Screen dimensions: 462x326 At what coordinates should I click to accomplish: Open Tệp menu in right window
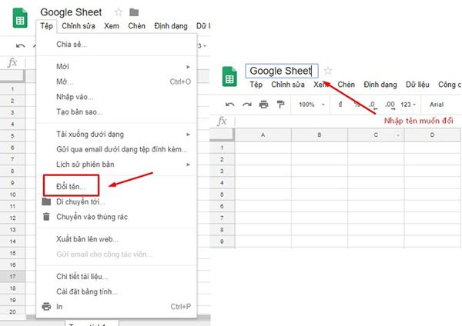tap(256, 85)
